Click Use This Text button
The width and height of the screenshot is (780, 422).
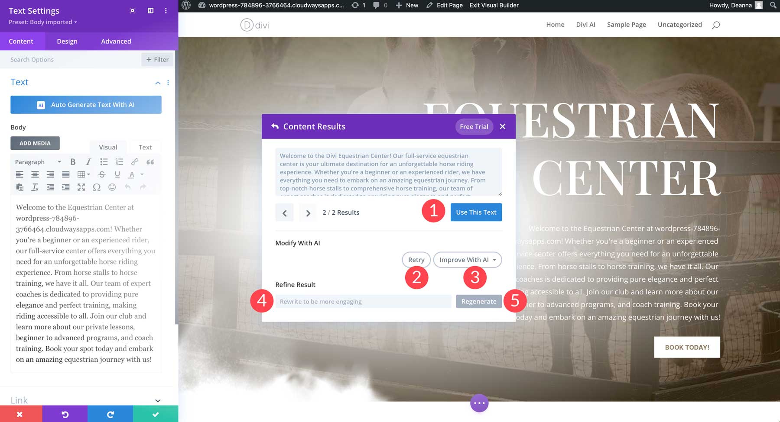(x=476, y=213)
